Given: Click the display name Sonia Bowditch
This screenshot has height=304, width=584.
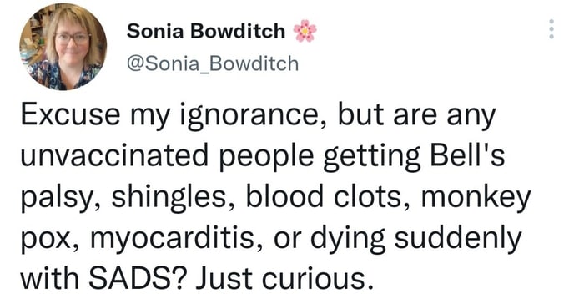Looking at the screenshot, I should tap(206, 31).
